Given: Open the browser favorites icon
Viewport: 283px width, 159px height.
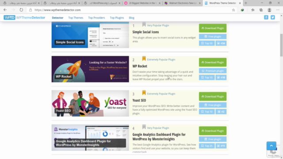Looking at the screenshot, I should coord(252,10).
